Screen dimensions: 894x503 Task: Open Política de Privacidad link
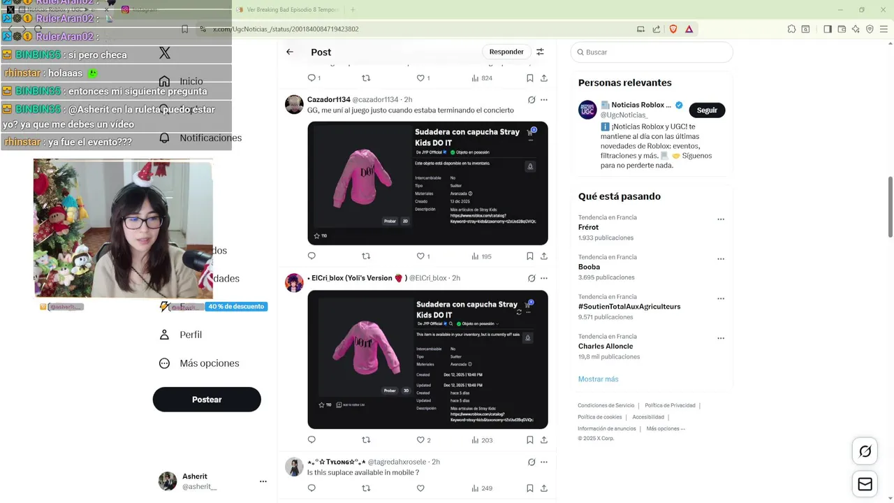point(670,405)
